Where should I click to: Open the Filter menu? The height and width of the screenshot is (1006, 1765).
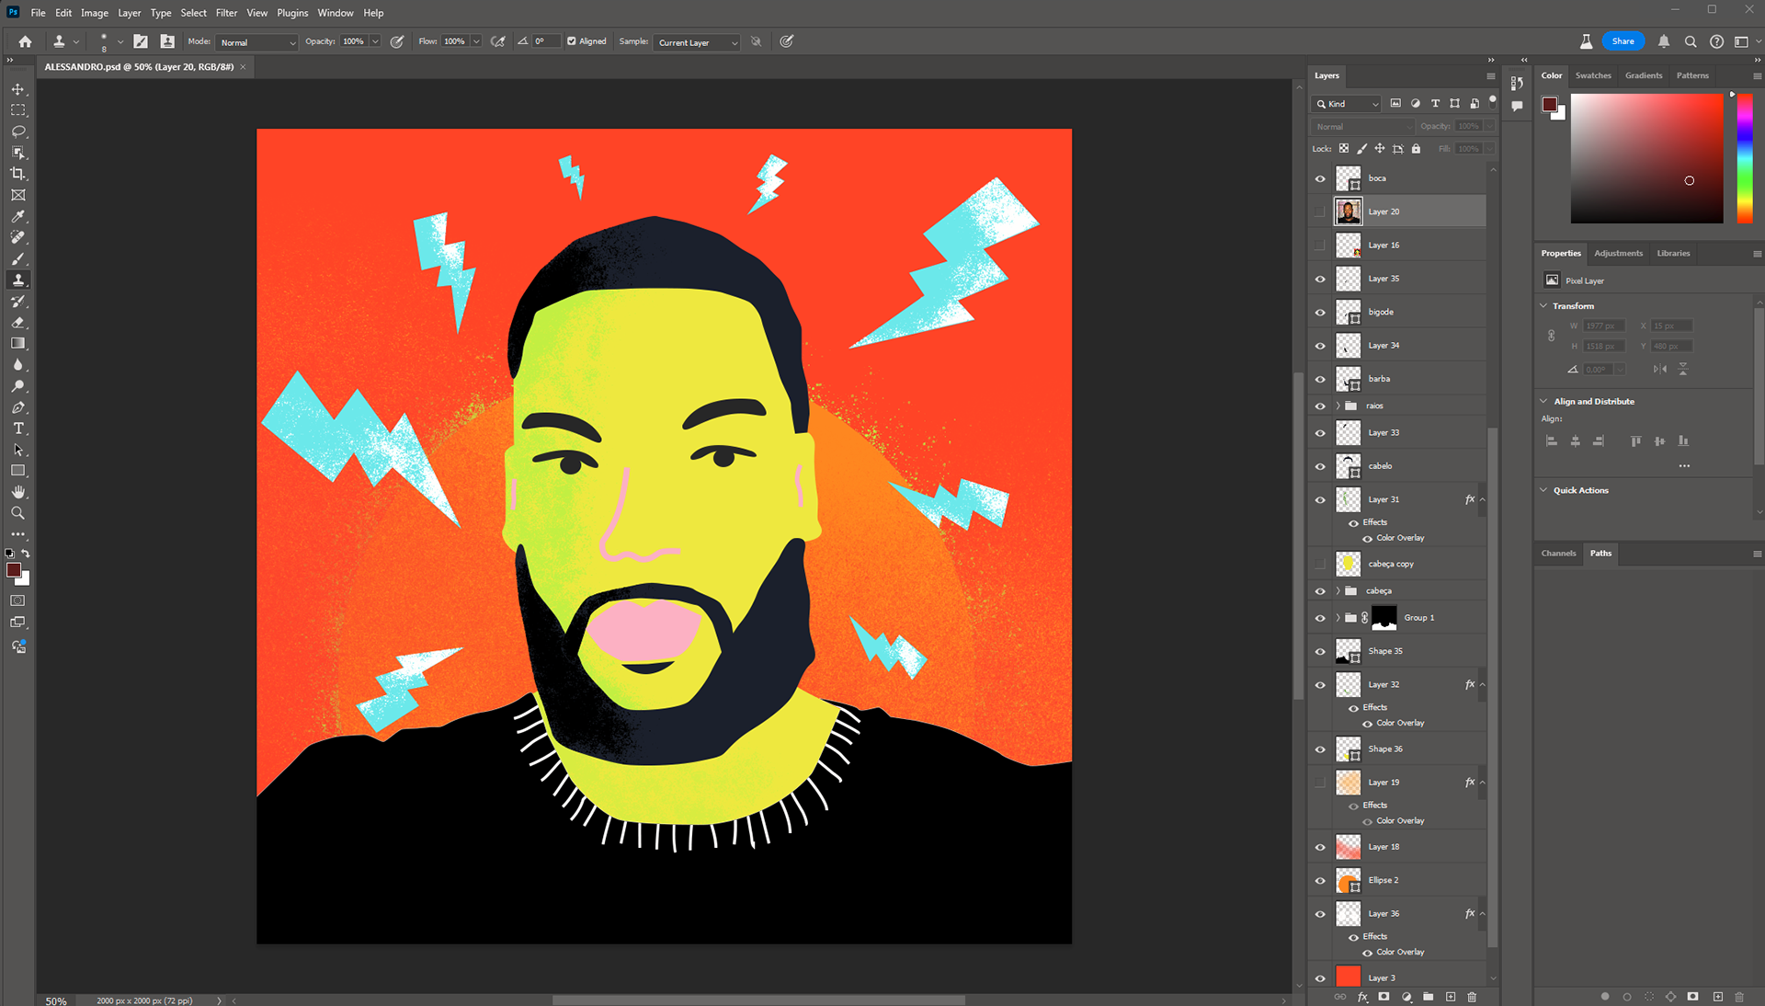pyautogui.click(x=226, y=13)
